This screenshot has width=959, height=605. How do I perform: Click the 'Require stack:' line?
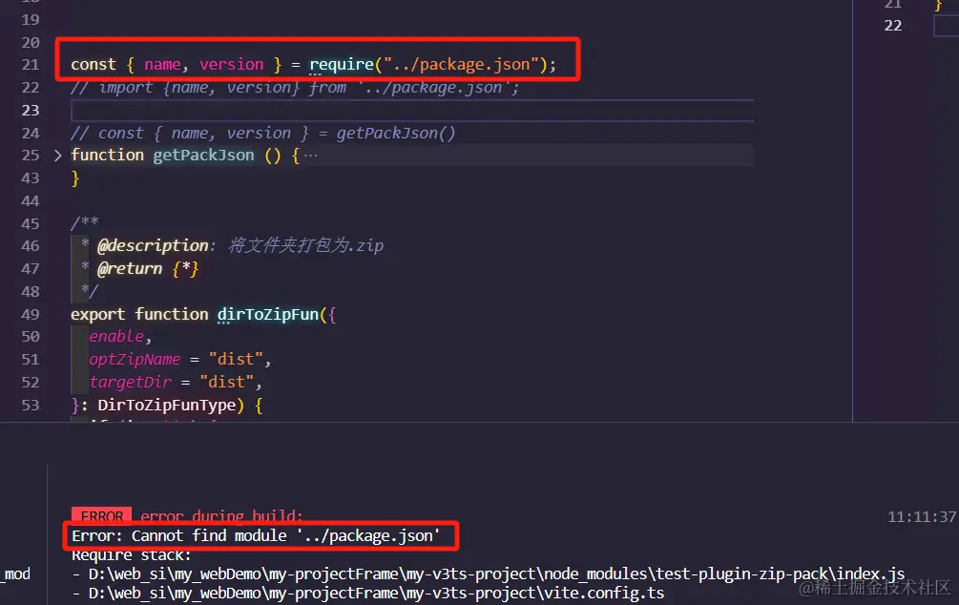[x=132, y=554]
